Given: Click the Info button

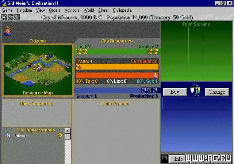Looking at the screenshot, I should 179,159.
